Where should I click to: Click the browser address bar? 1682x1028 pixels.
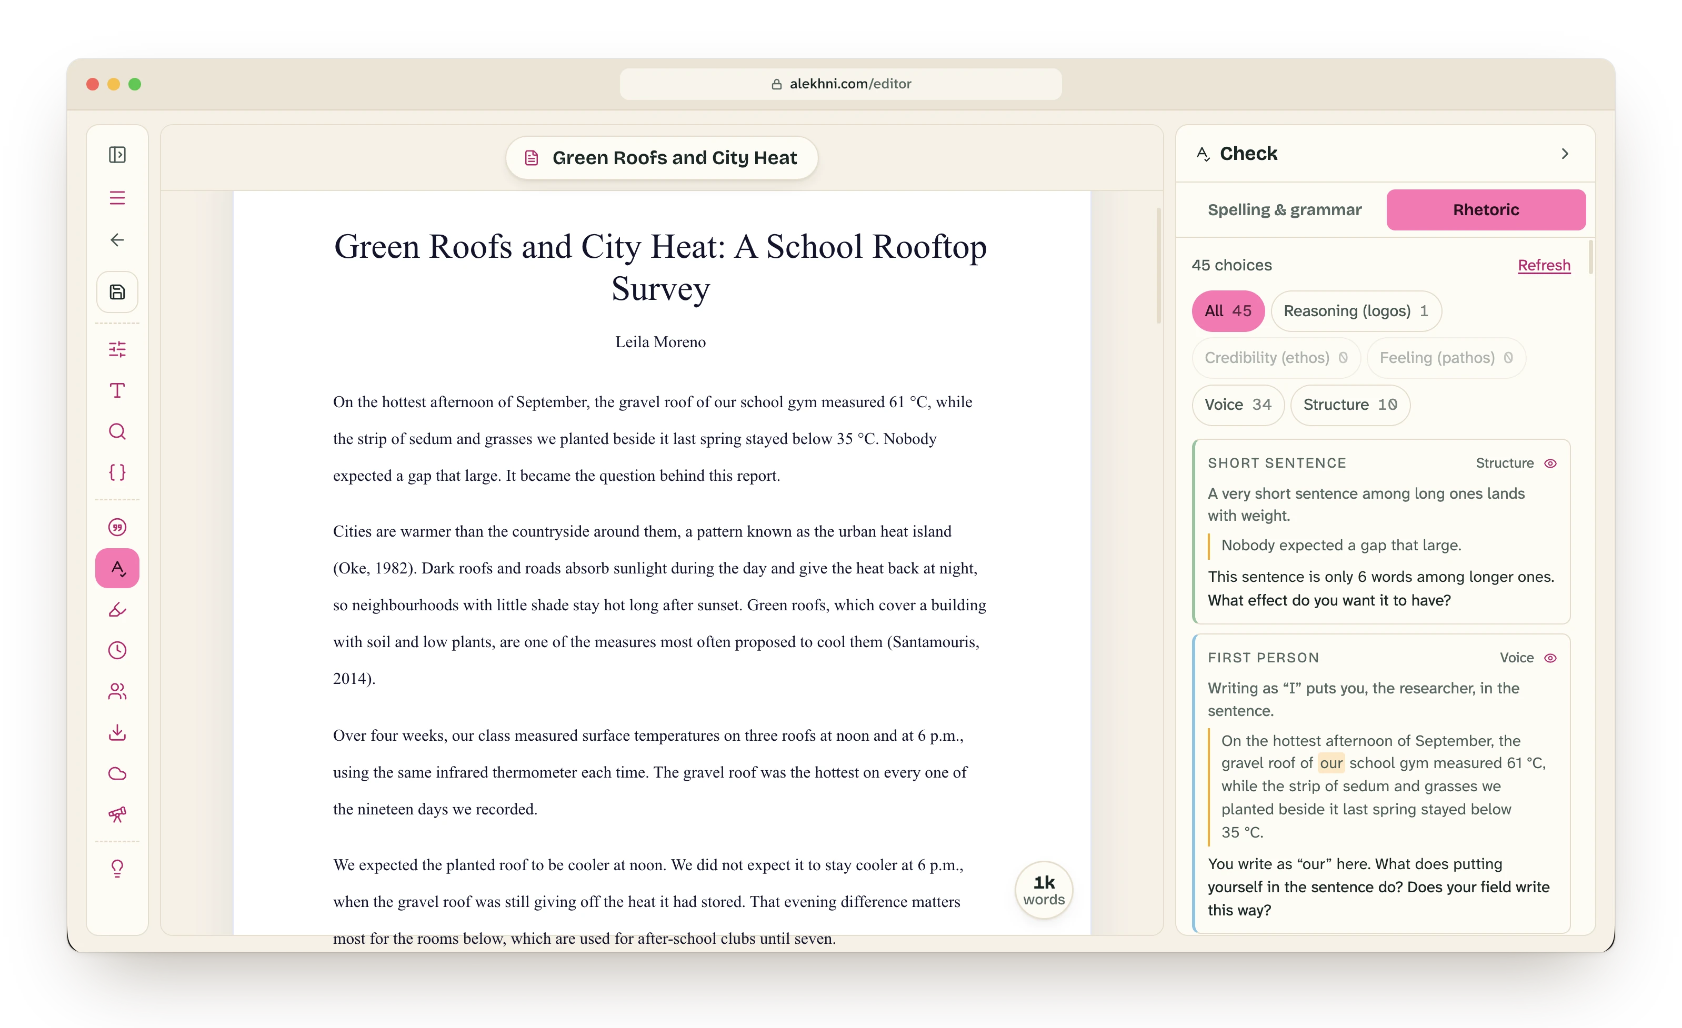coord(840,84)
